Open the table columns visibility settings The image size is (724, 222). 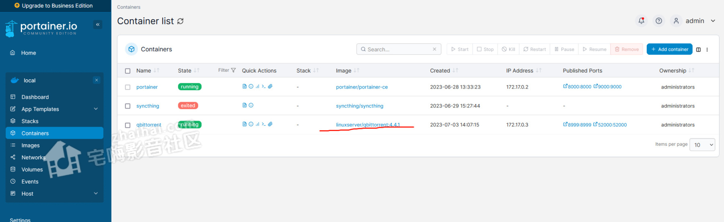click(698, 50)
